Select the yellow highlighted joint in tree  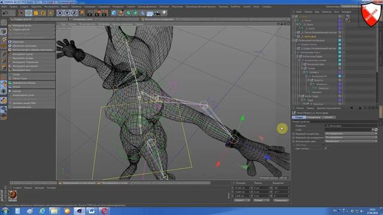click(310, 36)
